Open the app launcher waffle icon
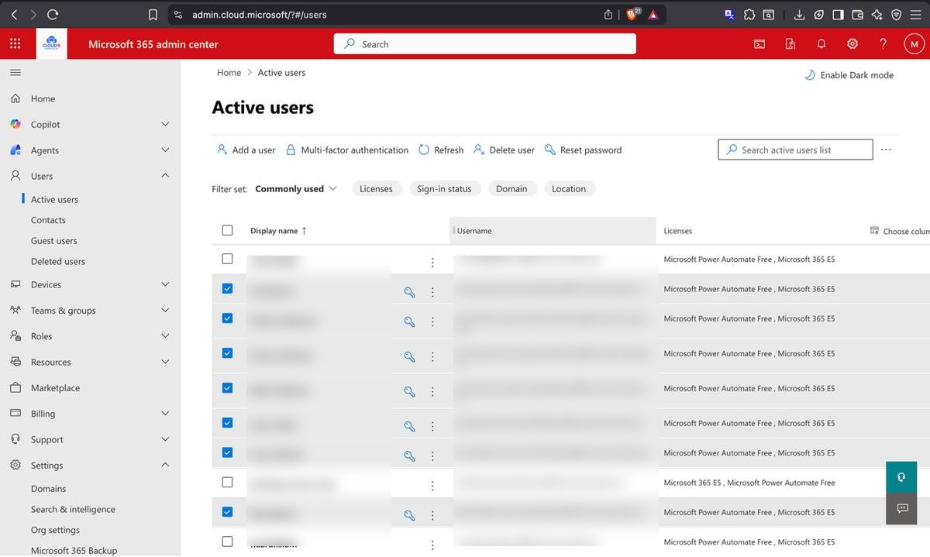Image resolution: width=930 pixels, height=557 pixels. tap(15, 44)
